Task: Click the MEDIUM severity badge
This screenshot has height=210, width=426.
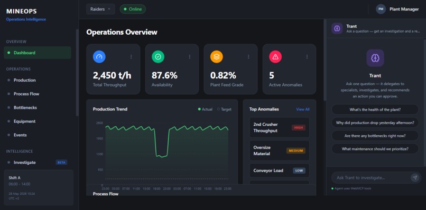Action: (x=296, y=151)
